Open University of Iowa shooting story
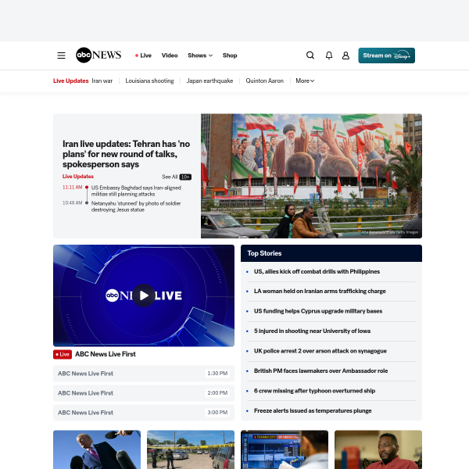This screenshot has height=469, width=469. pos(312,331)
